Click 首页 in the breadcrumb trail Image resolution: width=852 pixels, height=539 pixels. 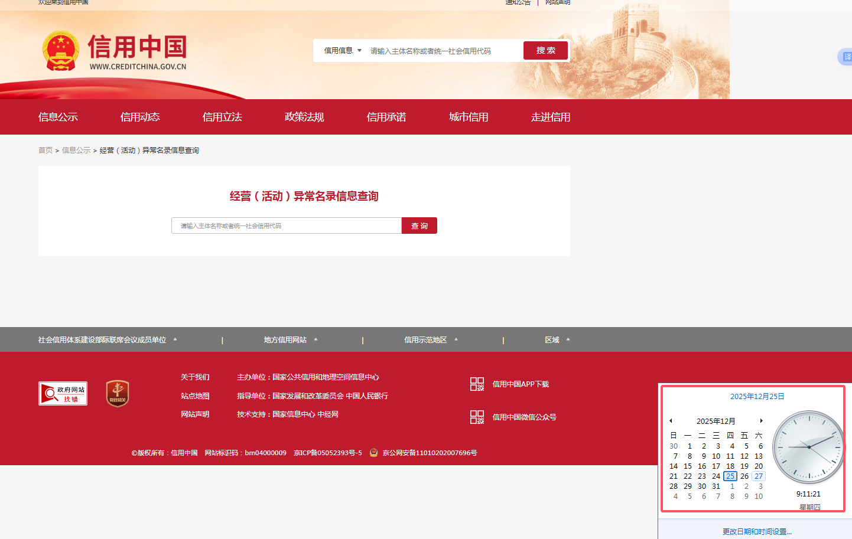tap(45, 150)
